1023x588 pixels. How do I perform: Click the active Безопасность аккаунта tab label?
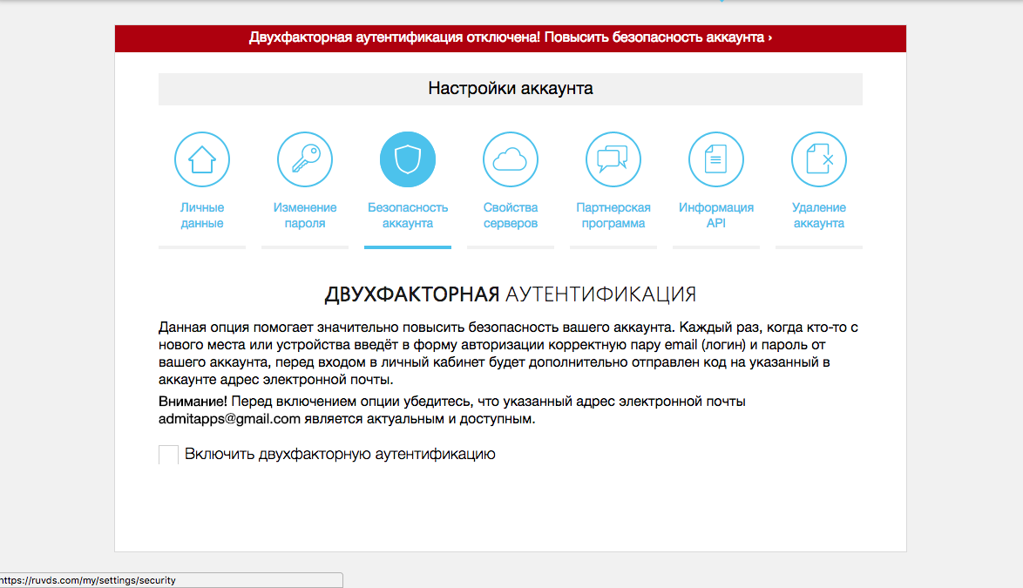tap(407, 216)
